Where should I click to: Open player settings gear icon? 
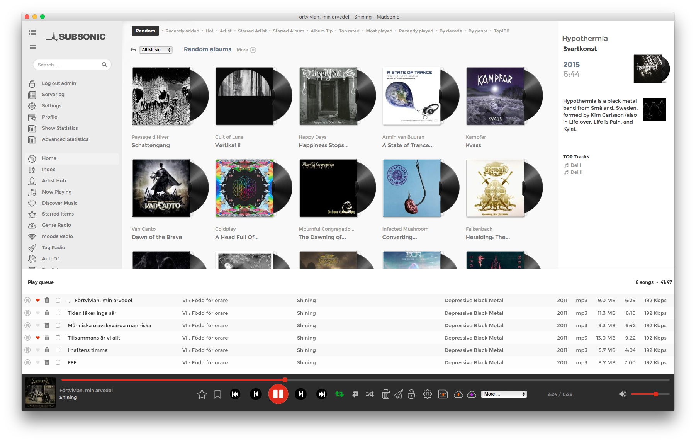pyautogui.click(x=428, y=394)
